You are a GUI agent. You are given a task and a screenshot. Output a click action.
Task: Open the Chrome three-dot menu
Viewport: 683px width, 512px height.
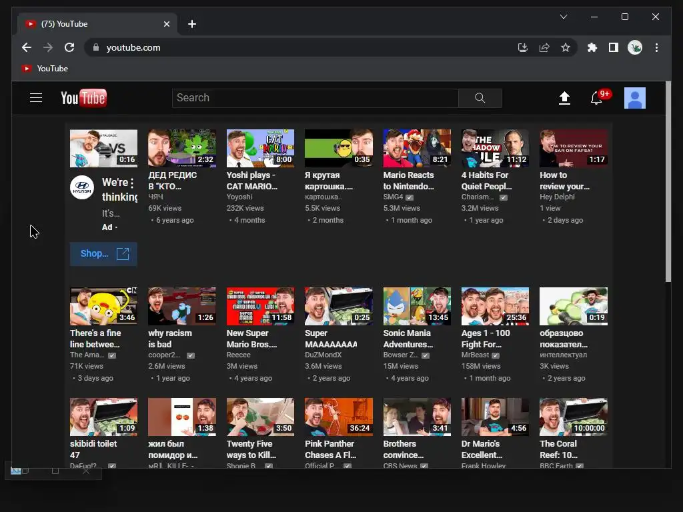point(656,47)
